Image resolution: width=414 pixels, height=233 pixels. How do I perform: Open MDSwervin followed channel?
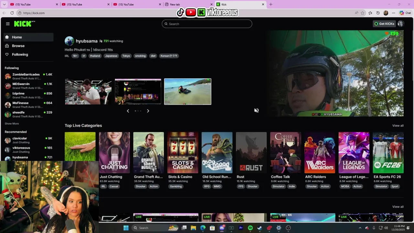coord(28,86)
